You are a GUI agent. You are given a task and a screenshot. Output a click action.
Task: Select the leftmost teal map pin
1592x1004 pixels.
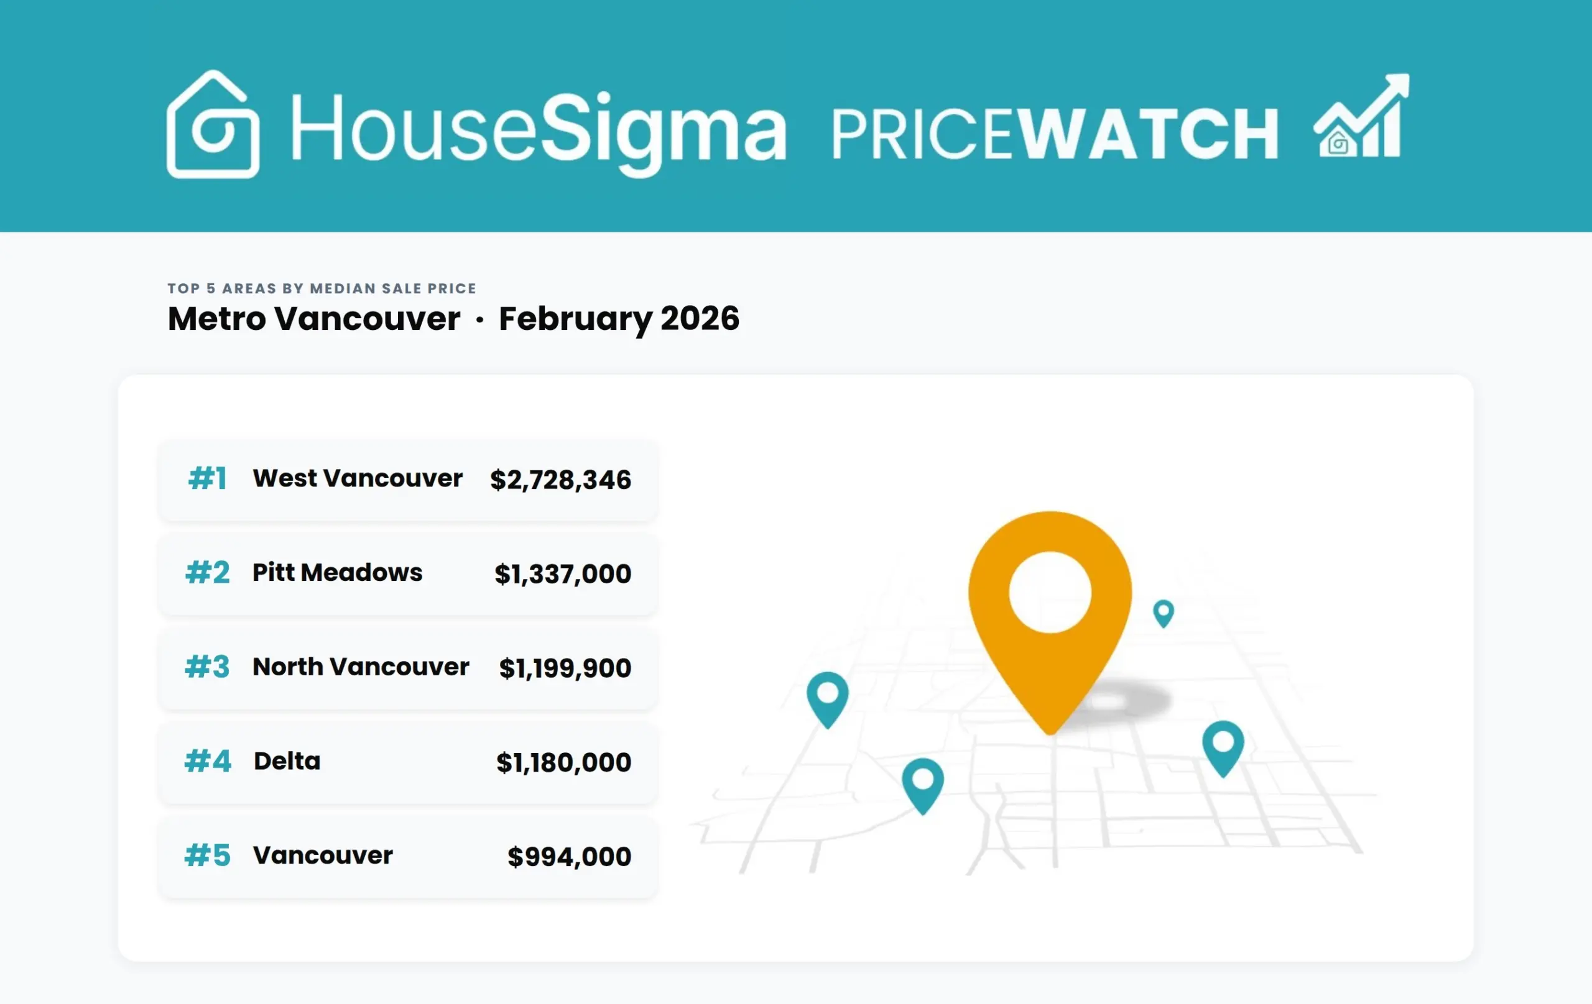(x=827, y=698)
